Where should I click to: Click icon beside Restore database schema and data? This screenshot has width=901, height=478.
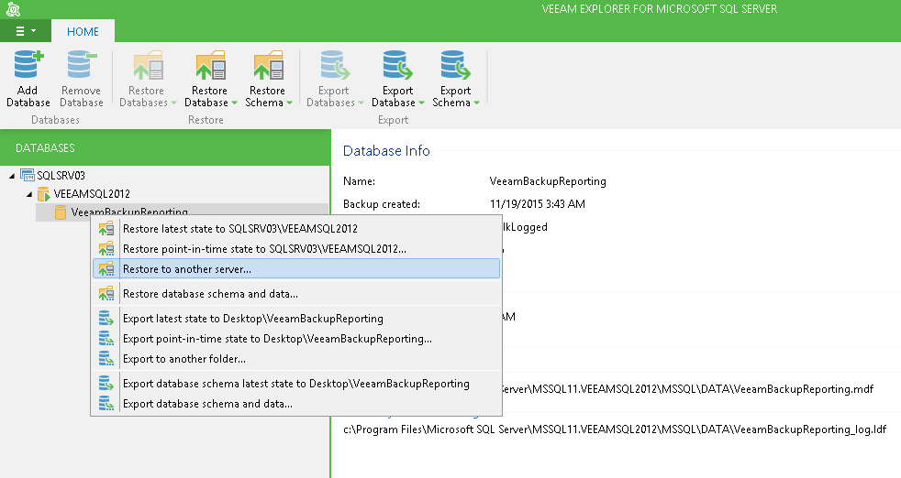[x=106, y=293]
